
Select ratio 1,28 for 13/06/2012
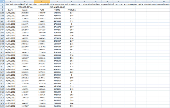click(72, 67)
